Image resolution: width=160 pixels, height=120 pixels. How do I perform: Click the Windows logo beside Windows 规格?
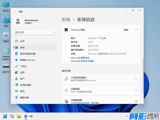[66, 30]
